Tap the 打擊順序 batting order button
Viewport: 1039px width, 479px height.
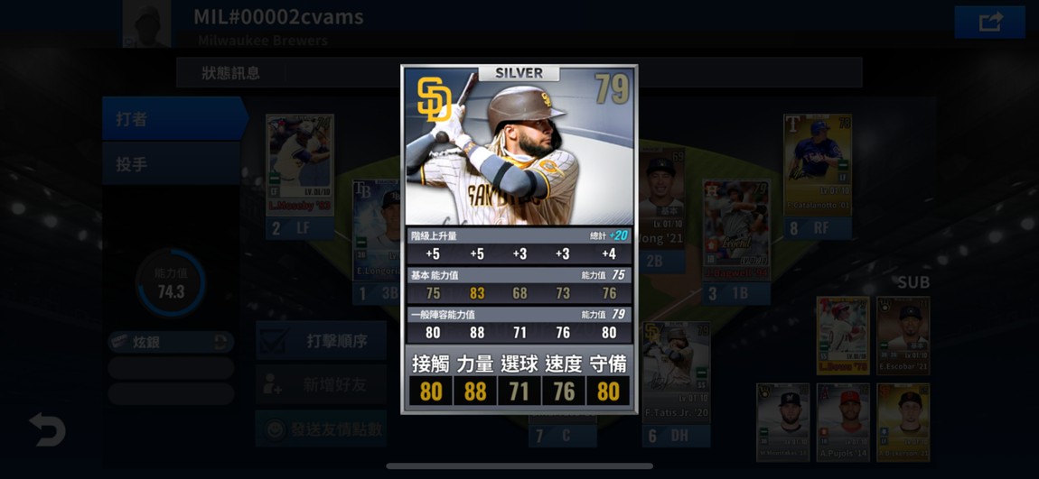(x=322, y=341)
